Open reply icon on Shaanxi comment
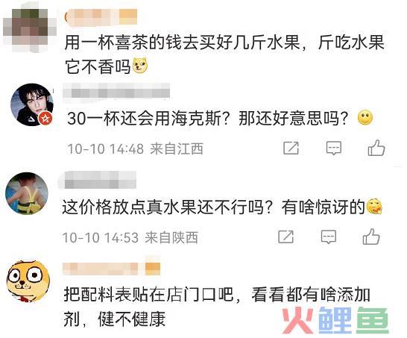Viewport: 407px width, 338px height. pos(329,237)
